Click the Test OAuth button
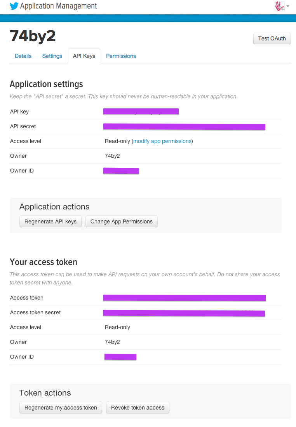The image size is (296, 427). point(272,38)
